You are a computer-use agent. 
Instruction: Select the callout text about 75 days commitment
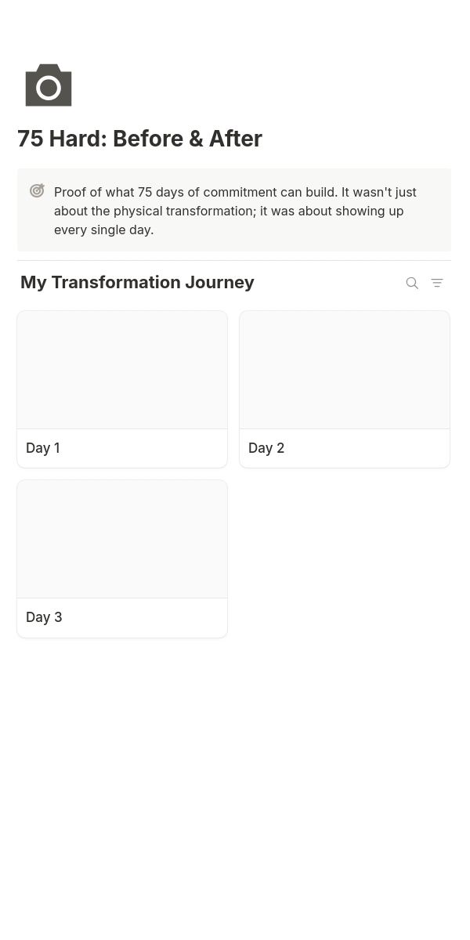coord(235,210)
